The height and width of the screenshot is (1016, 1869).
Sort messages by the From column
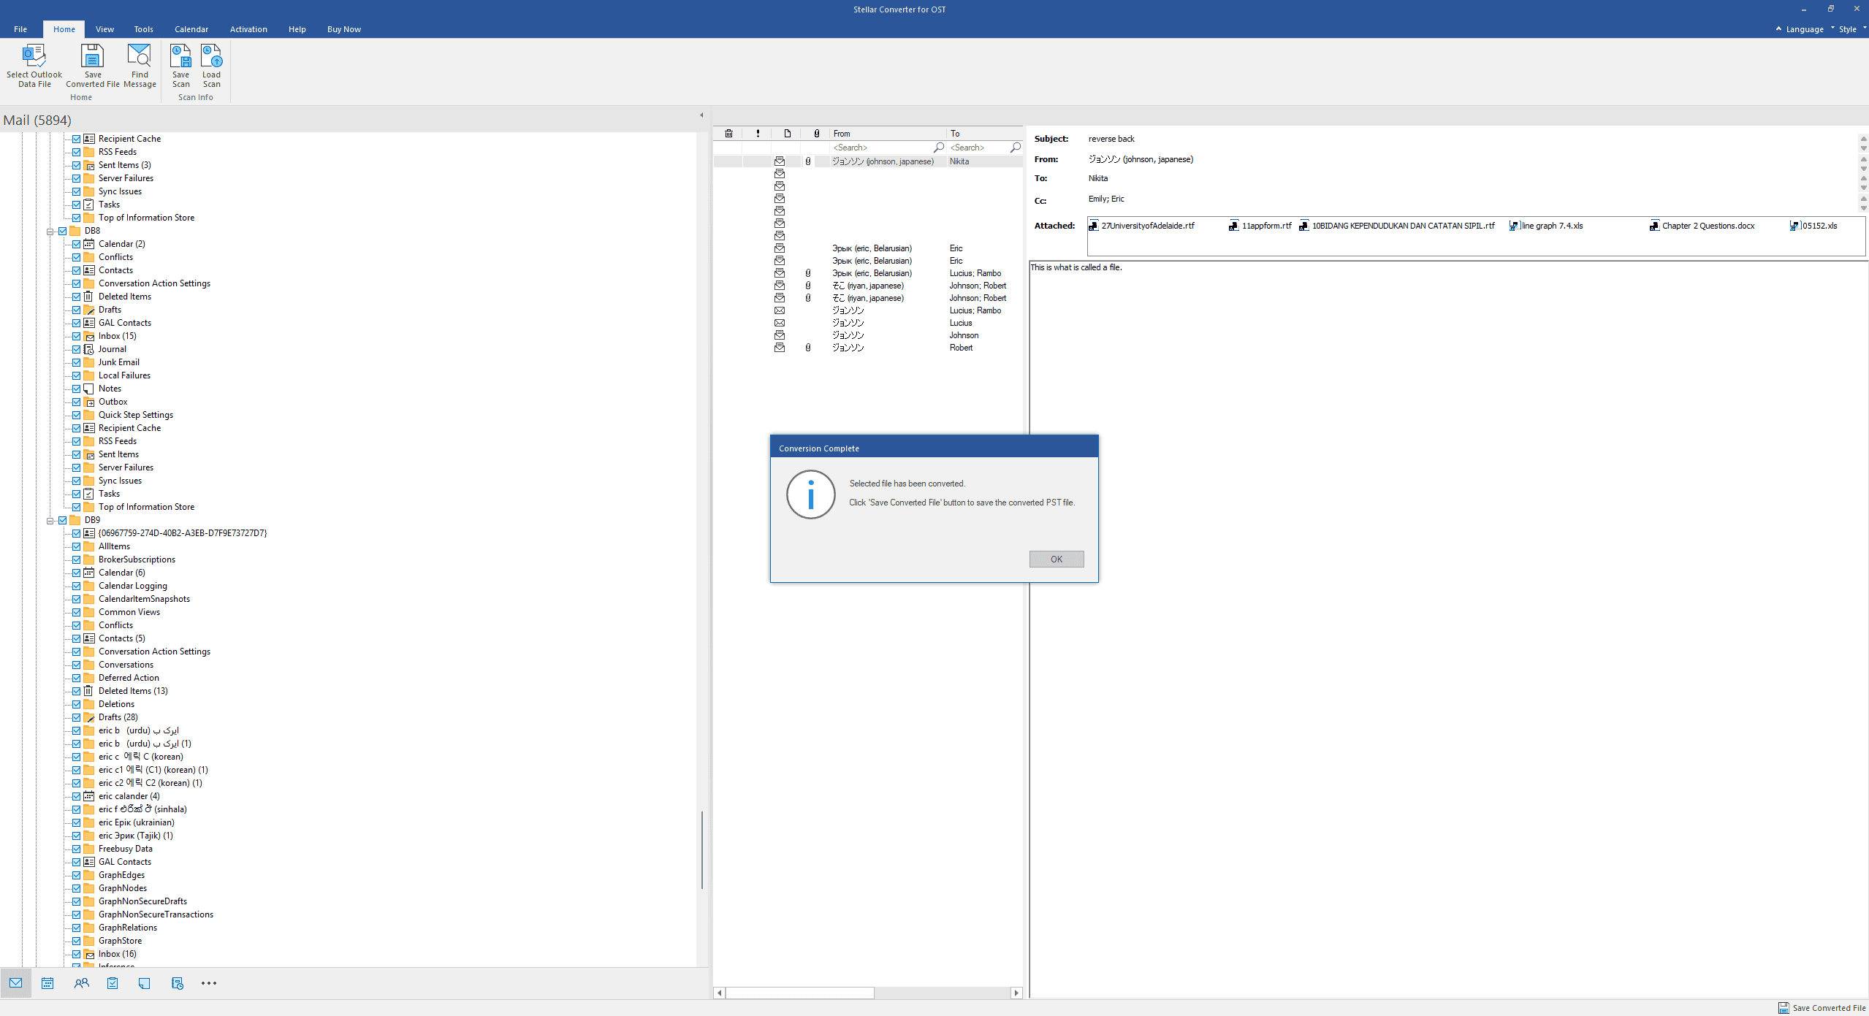[x=888, y=134]
